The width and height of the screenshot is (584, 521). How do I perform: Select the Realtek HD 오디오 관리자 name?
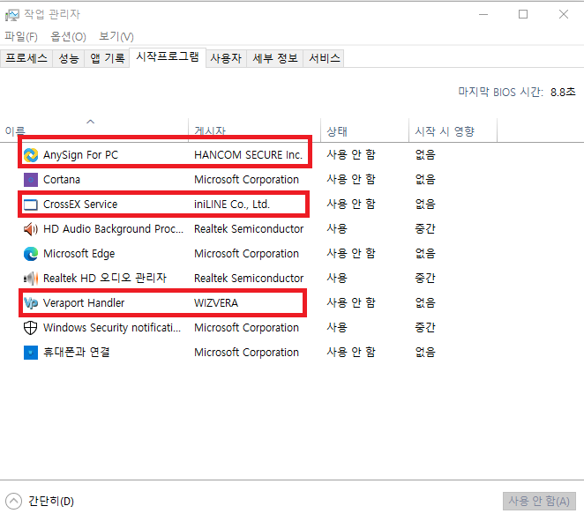coord(105,279)
